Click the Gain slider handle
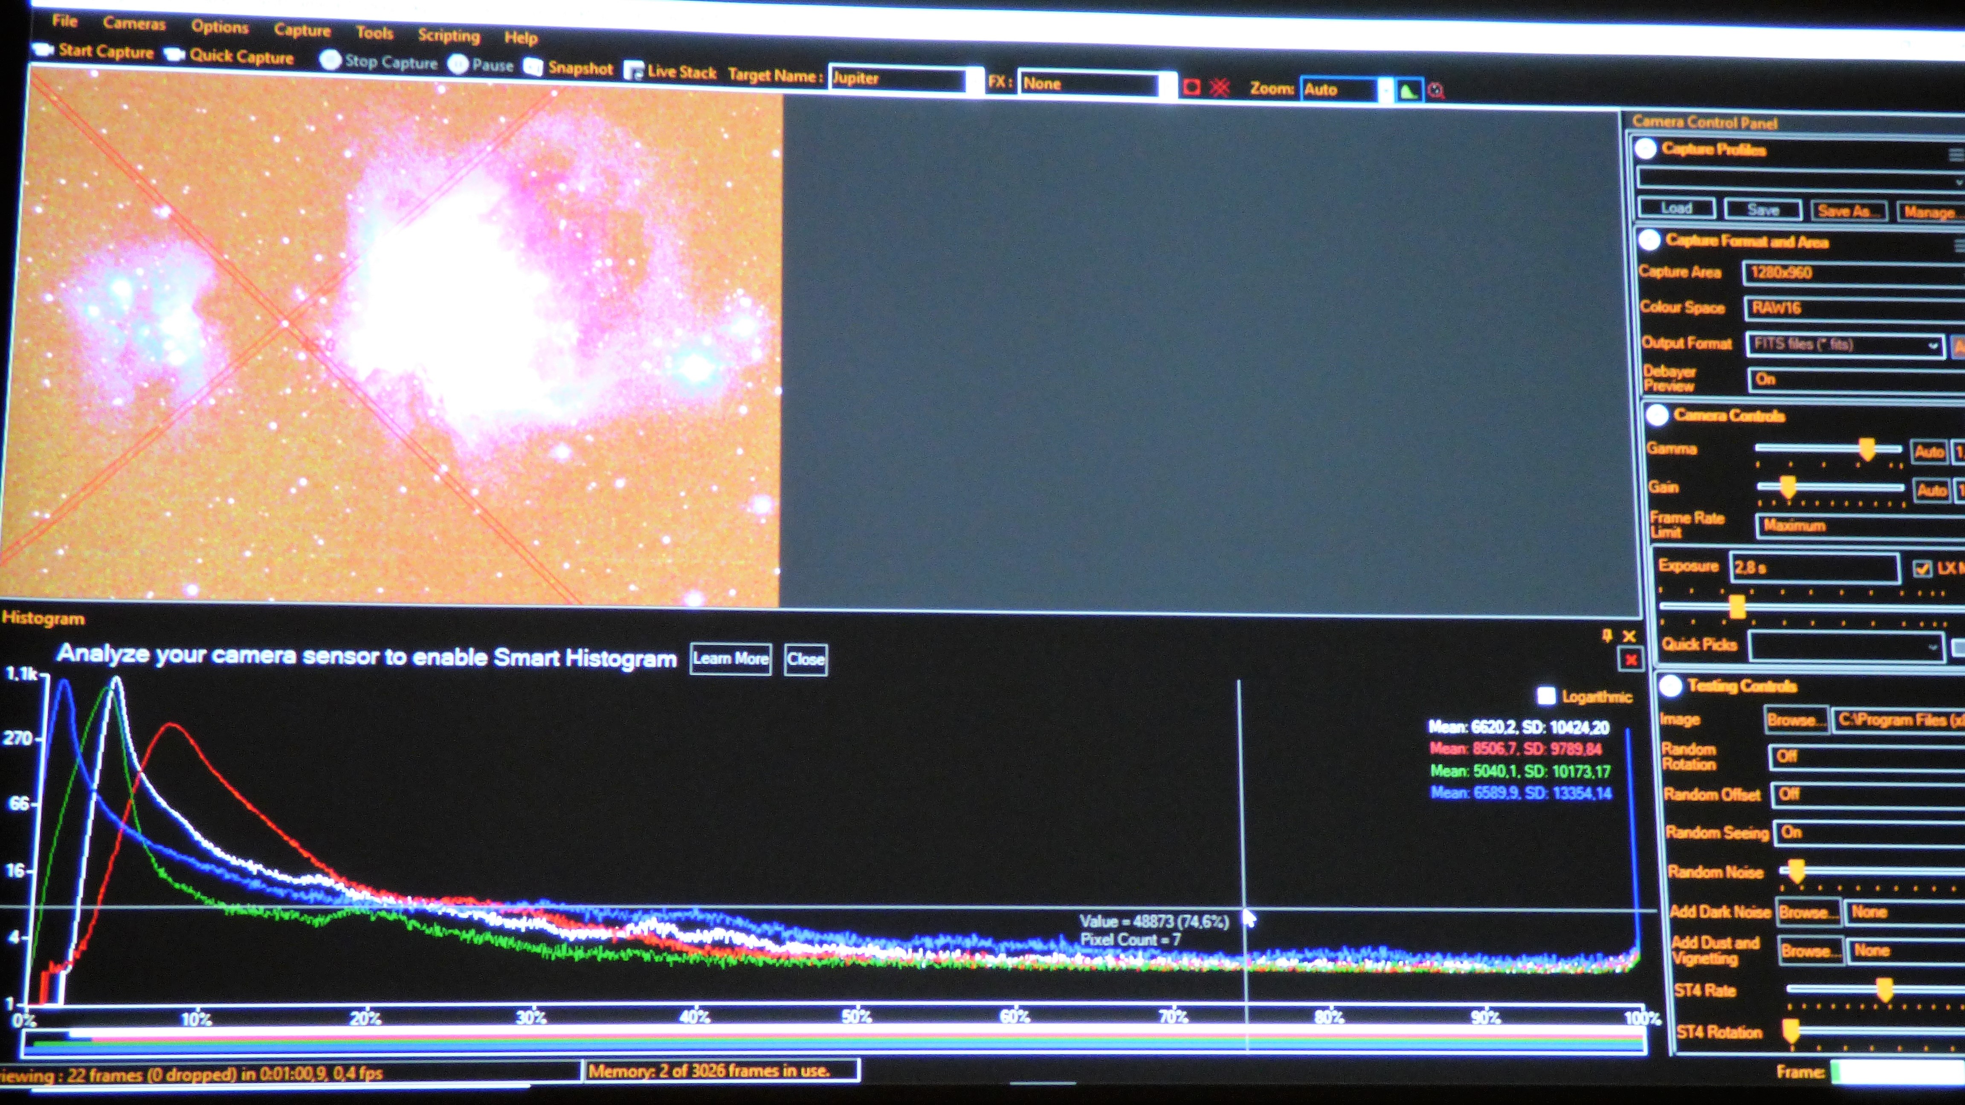 coord(1788,486)
